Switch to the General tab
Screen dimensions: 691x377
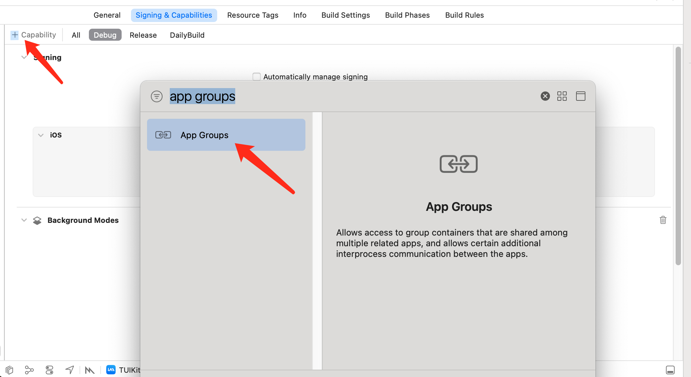tap(107, 15)
